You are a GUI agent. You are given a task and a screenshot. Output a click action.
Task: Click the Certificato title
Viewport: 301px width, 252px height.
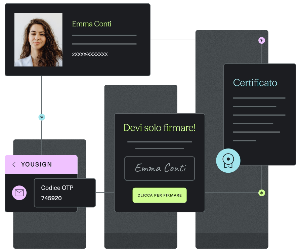click(x=255, y=83)
